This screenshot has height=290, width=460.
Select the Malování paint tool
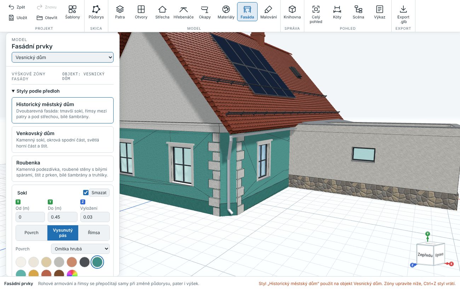click(269, 12)
